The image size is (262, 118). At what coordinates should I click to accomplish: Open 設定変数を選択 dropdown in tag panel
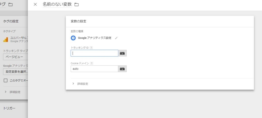click(x=15, y=72)
